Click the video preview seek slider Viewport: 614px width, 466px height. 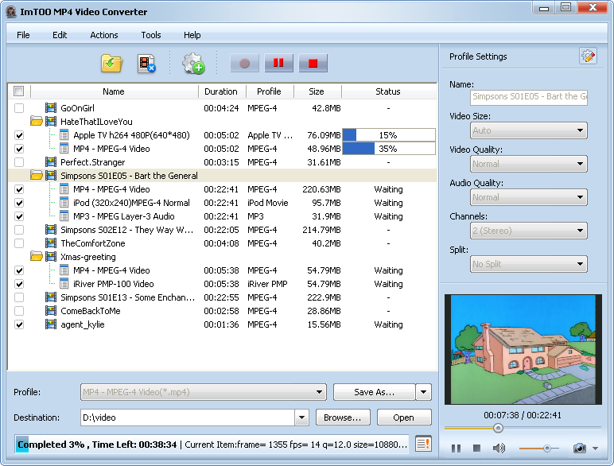(499, 428)
